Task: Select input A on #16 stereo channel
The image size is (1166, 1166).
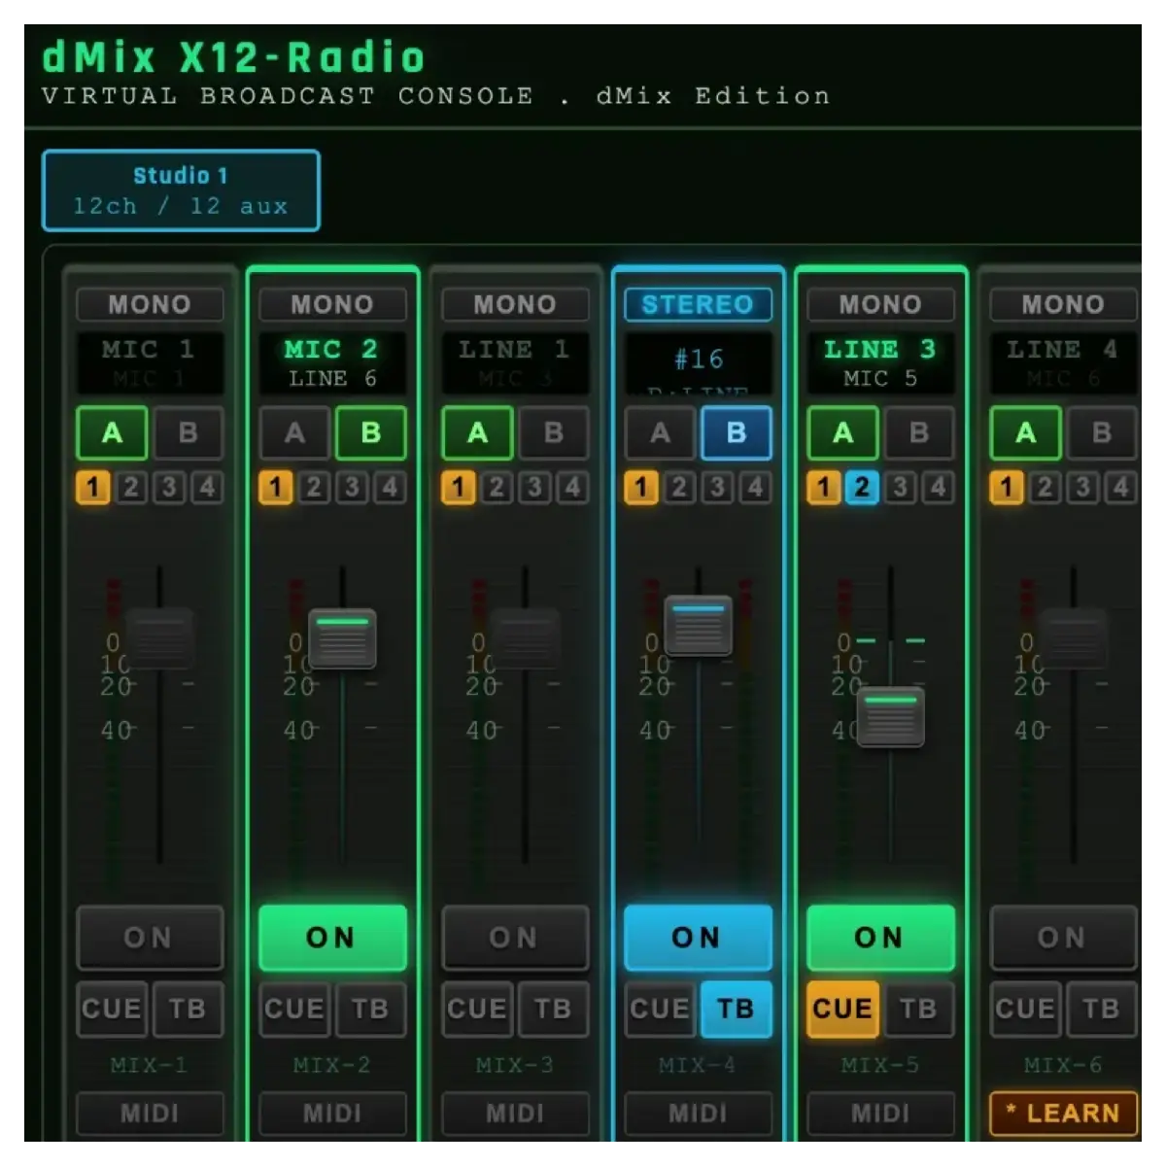Action: 660,433
